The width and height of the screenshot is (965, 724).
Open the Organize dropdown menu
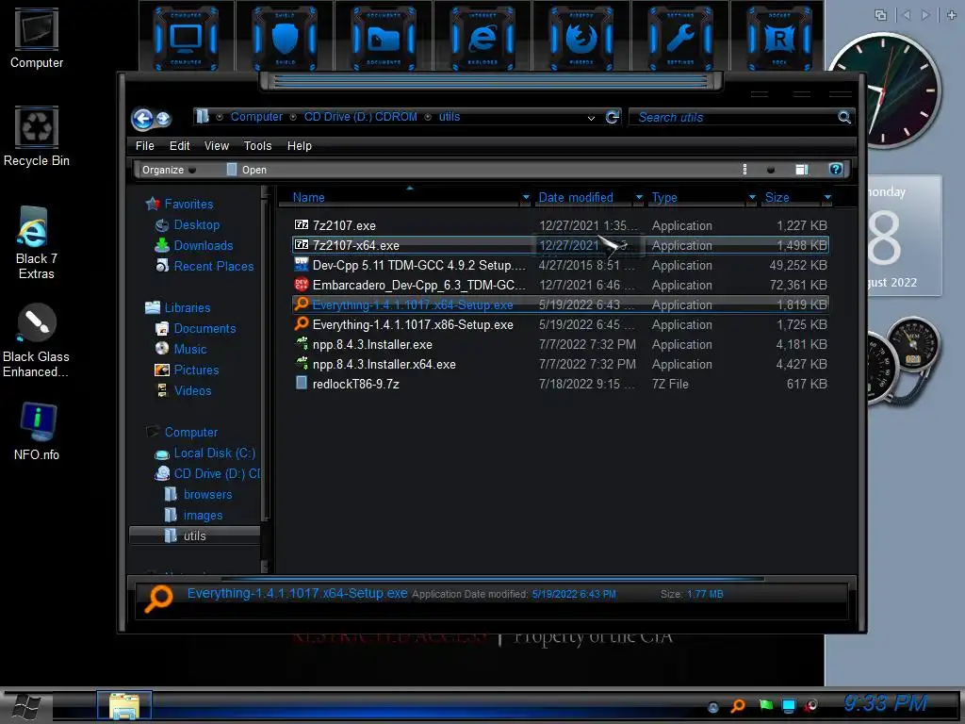point(169,170)
